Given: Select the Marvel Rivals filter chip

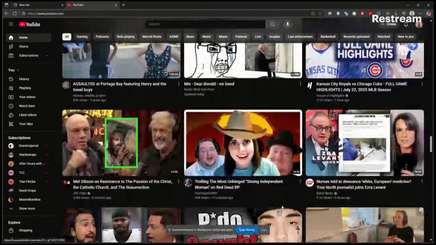Looking at the screenshot, I should coord(152,37).
